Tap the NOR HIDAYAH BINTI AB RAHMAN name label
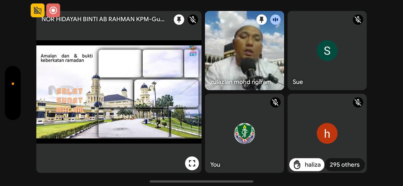 [x=103, y=19]
